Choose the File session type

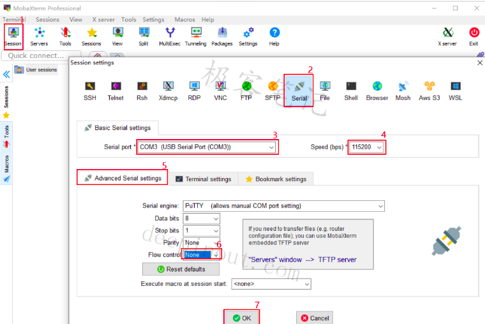tap(325, 91)
